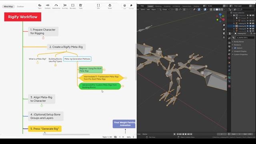The width and height of the screenshot is (256, 144).
Task: Select the Boundary tool icon
Action: (x=73, y=5)
